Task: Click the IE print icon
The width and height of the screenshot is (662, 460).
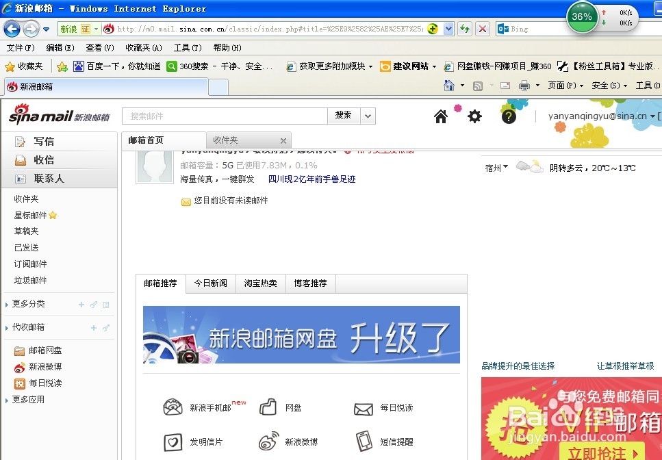Action: [524, 86]
